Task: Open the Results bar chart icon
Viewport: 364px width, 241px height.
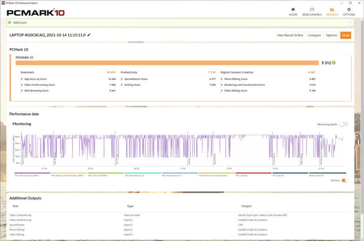Action: pyautogui.click(x=332, y=10)
